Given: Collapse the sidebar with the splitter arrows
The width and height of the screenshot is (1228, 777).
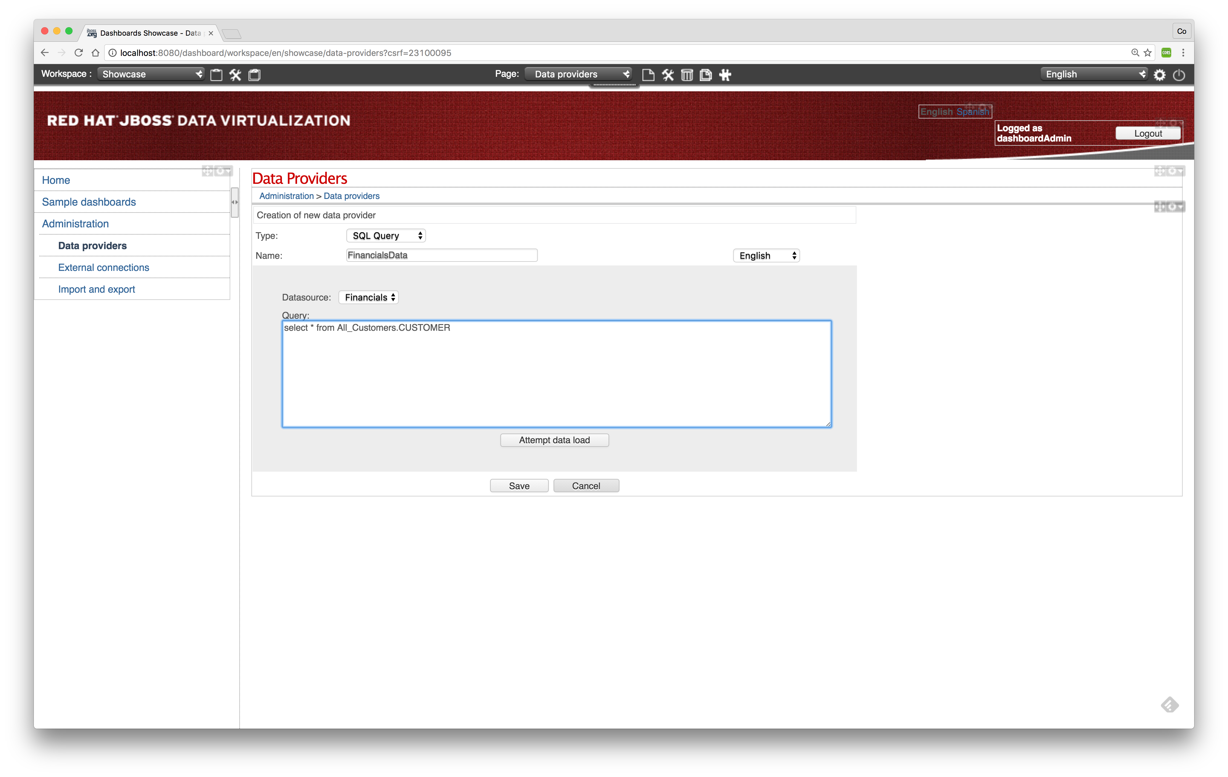Looking at the screenshot, I should pos(234,202).
